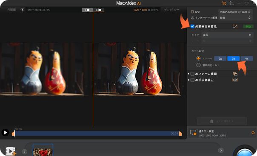Show source video info icon
This screenshot has width=257, height=156.
(x=23, y=10)
